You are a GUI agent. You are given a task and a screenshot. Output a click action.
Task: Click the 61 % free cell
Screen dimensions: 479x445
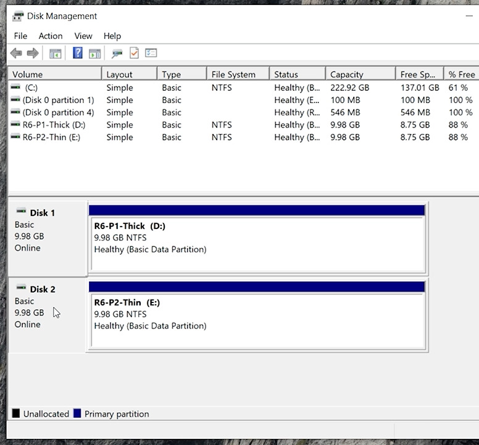pyautogui.click(x=458, y=88)
